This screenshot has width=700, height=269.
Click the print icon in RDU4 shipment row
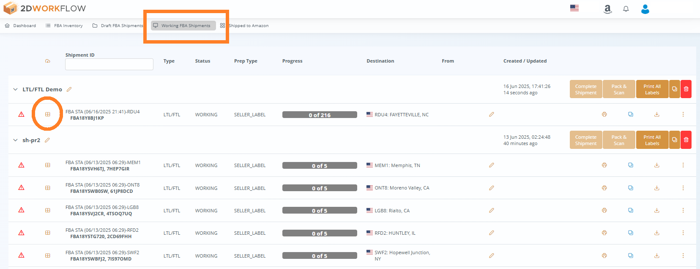coord(604,114)
